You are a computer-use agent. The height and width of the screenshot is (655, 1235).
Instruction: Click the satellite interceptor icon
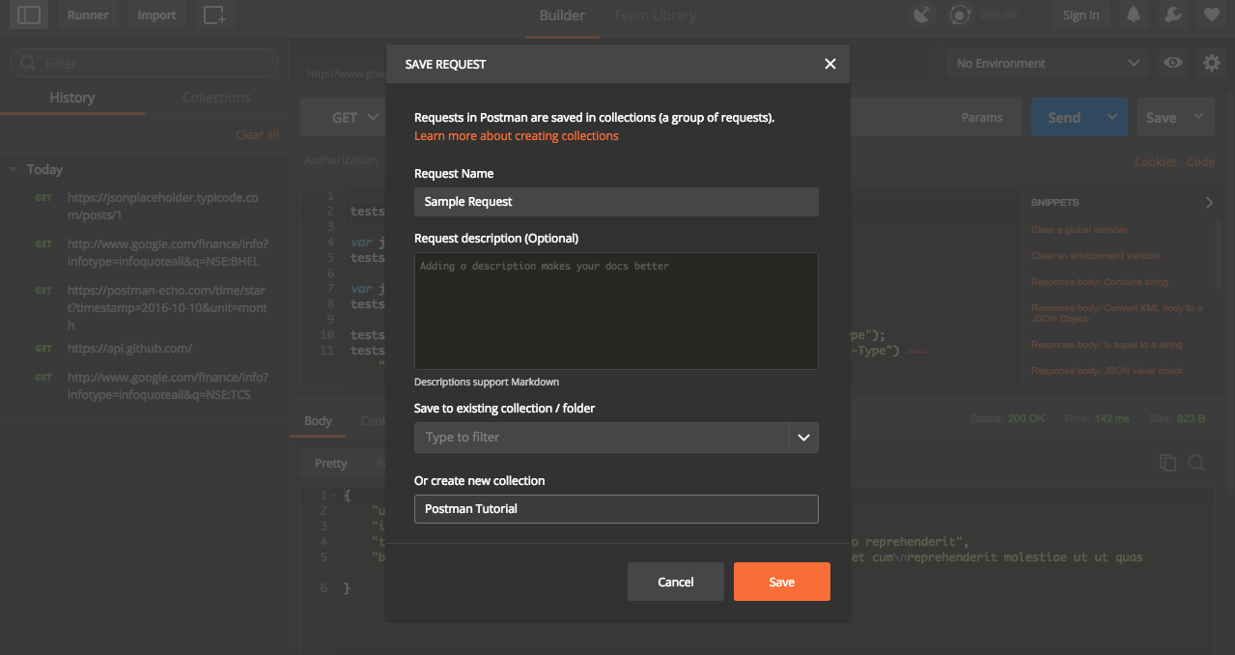[x=923, y=14]
